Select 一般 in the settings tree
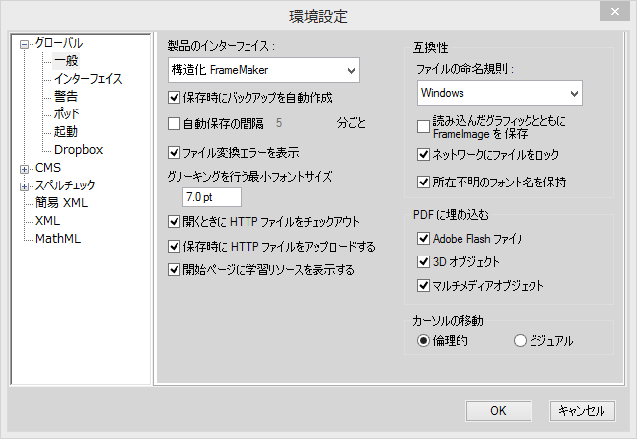Screen dimensions: 637x439 pyautogui.click(x=66, y=61)
